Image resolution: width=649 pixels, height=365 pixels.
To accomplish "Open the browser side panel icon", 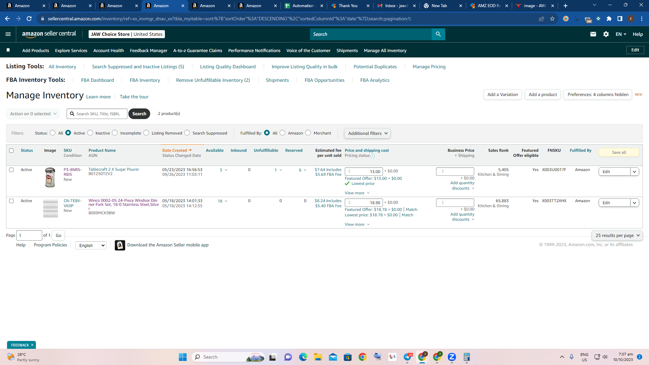I will coord(620,19).
